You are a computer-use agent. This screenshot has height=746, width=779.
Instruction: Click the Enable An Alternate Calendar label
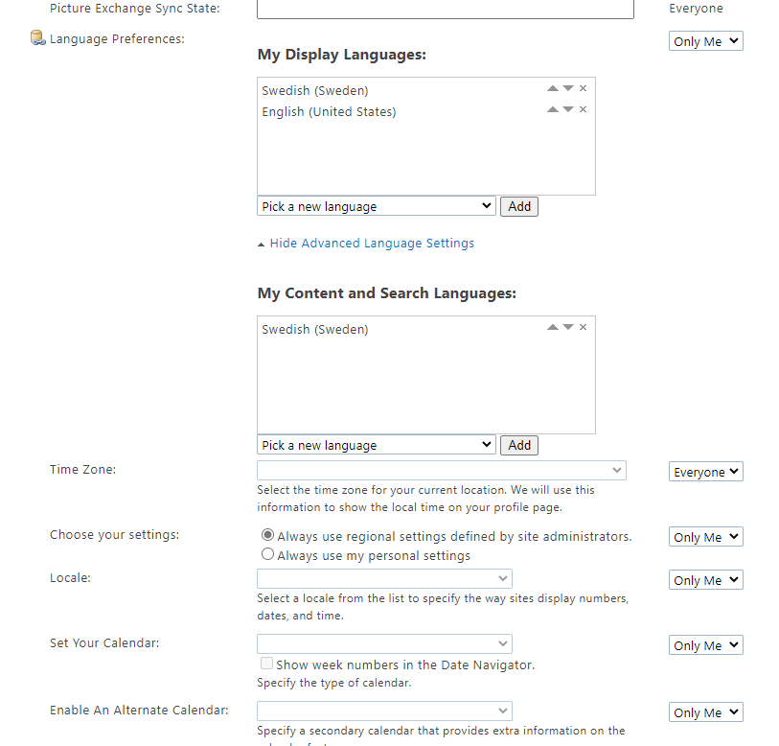(x=139, y=711)
